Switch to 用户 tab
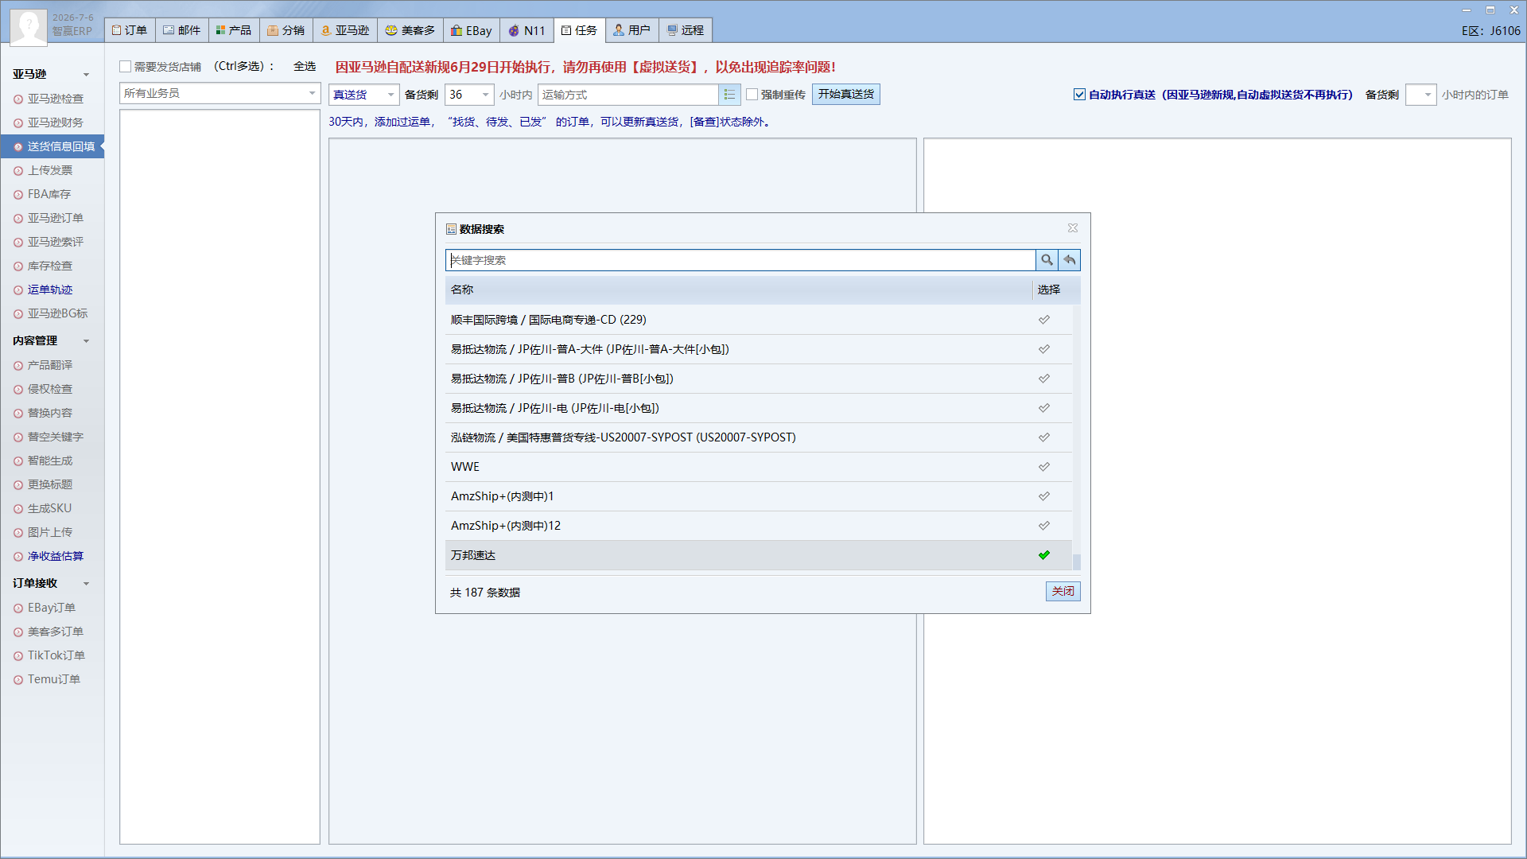The height and width of the screenshot is (859, 1527). (632, 30)
